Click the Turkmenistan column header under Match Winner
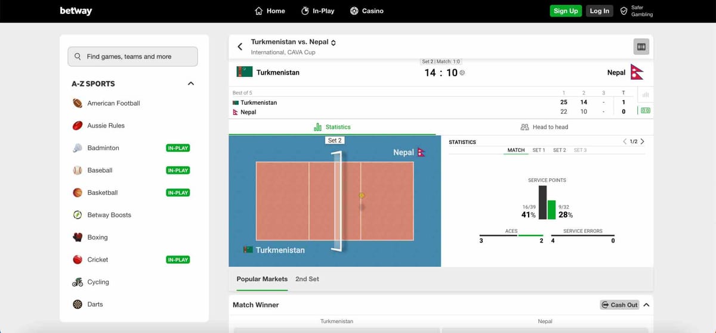The height and width of the screenshot is (333, 716). tap(337, 321)
